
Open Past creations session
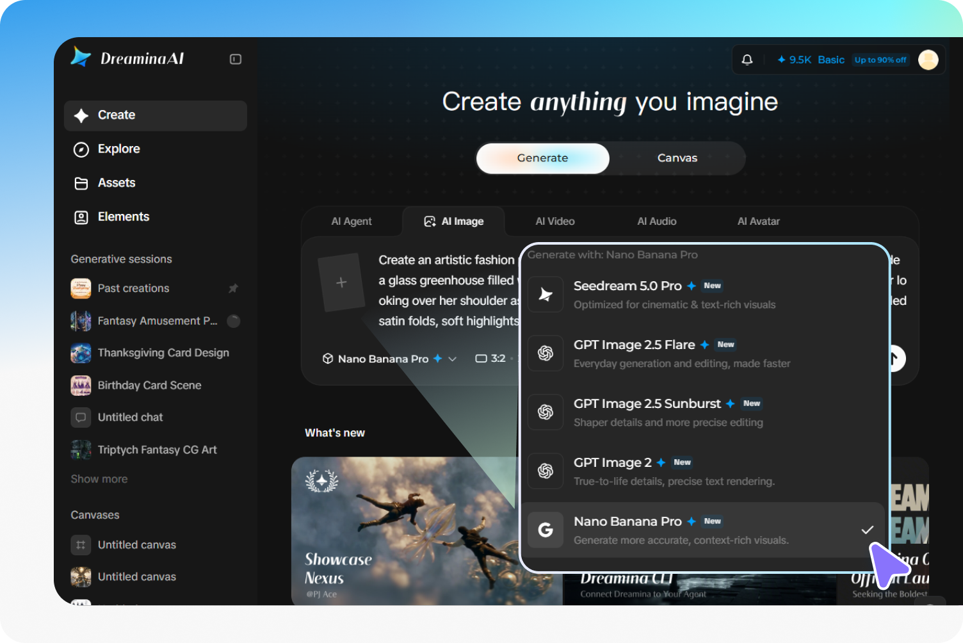156,288
